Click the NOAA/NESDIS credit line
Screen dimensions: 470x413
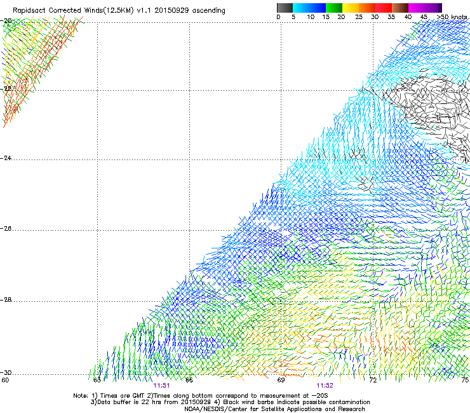274,409
